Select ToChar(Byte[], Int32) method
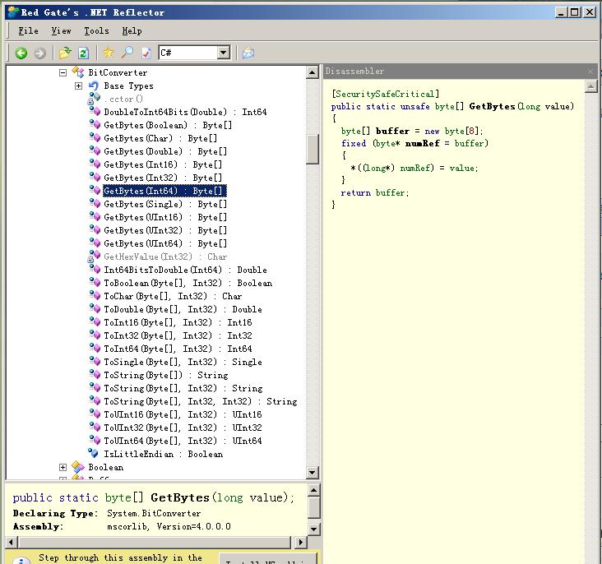 (x=173, y=296)
